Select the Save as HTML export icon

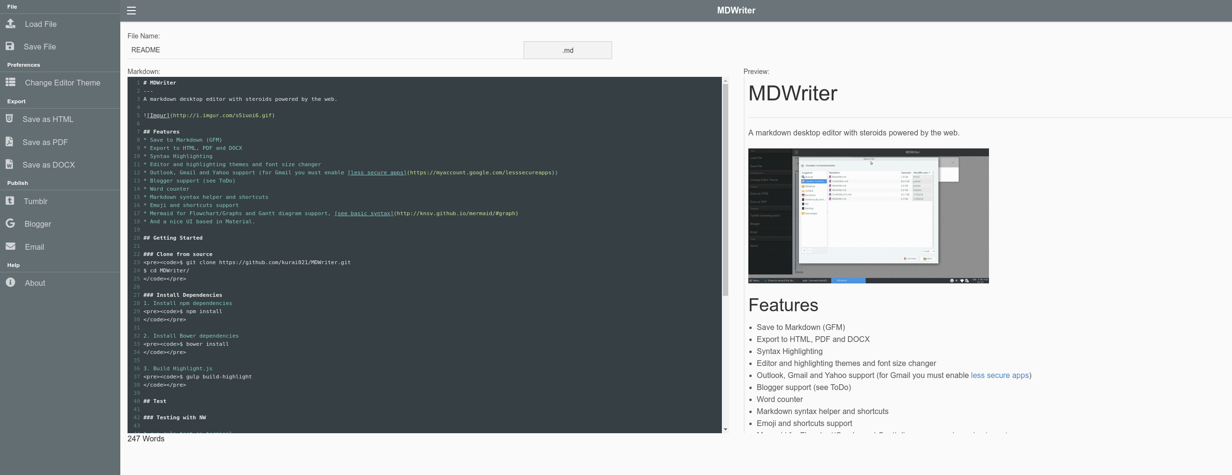point(9,119)
